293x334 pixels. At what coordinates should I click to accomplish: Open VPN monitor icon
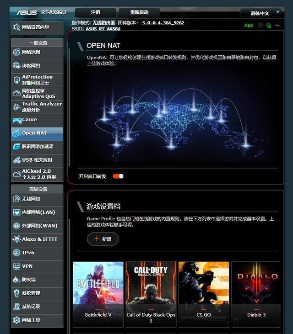coord(16,266)
